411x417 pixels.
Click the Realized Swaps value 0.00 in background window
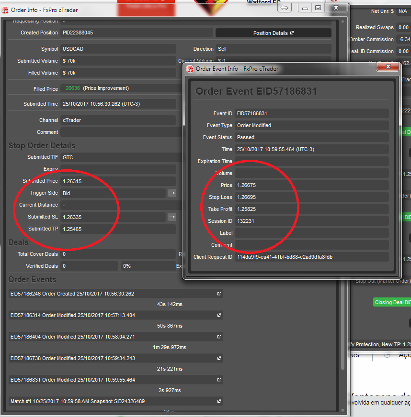403,27
